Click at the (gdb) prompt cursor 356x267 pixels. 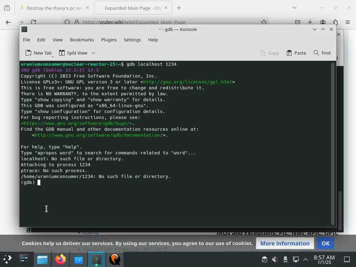click(39, 182)
